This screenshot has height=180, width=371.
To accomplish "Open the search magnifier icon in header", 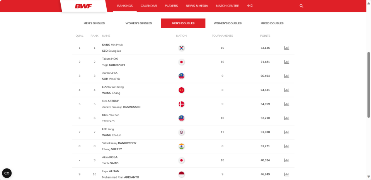I will tap(301, 6).
